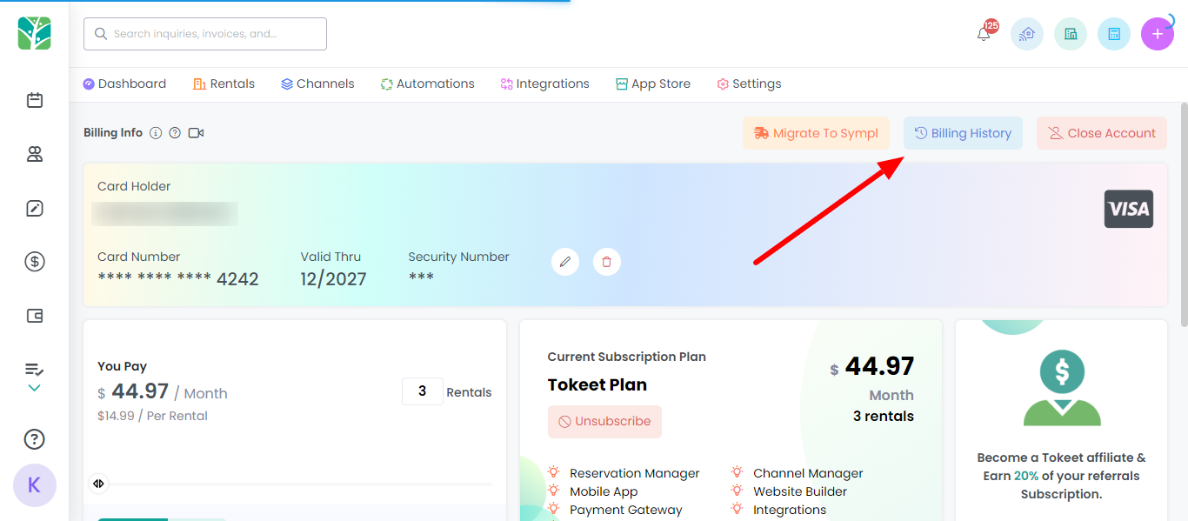Viewport: 1188px width, 521px height.
Task: Click the blue calculator icon in header
Action: (1114, 34)
